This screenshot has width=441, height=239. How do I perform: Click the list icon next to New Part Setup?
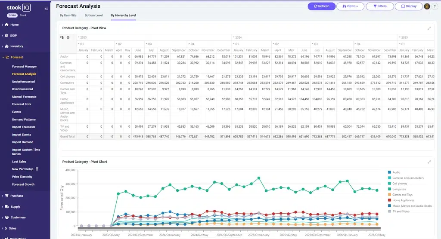[37, 169]
